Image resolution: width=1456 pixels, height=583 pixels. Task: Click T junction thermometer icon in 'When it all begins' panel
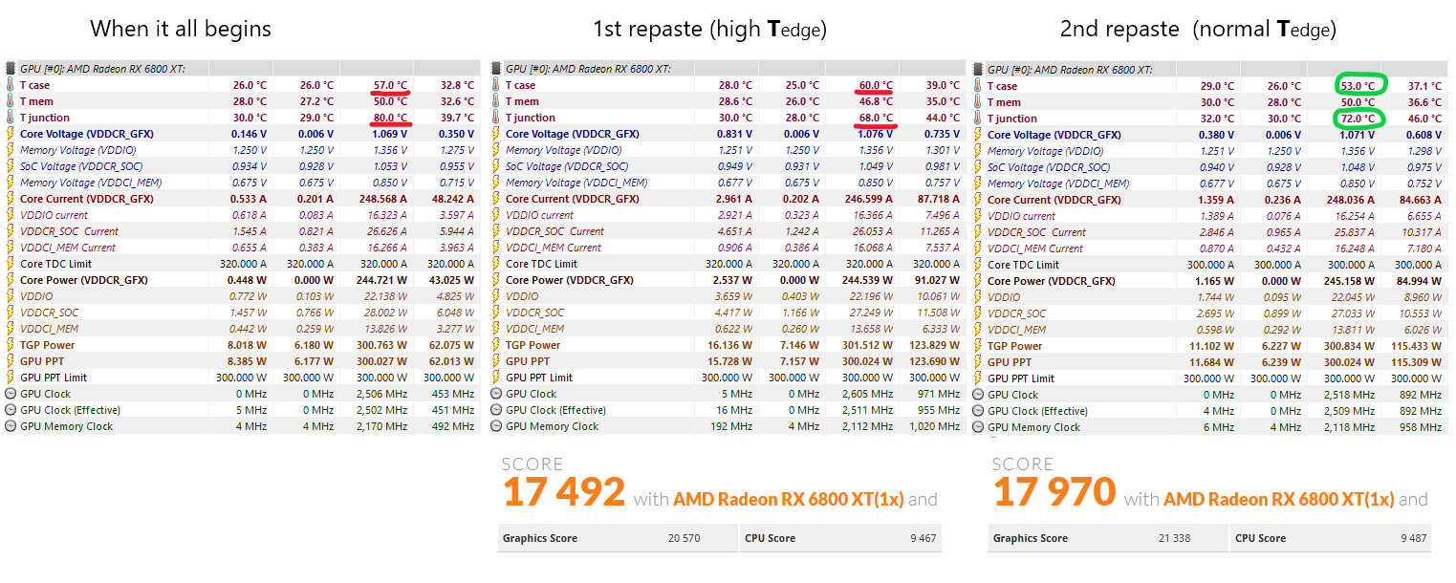click(11, 118)
